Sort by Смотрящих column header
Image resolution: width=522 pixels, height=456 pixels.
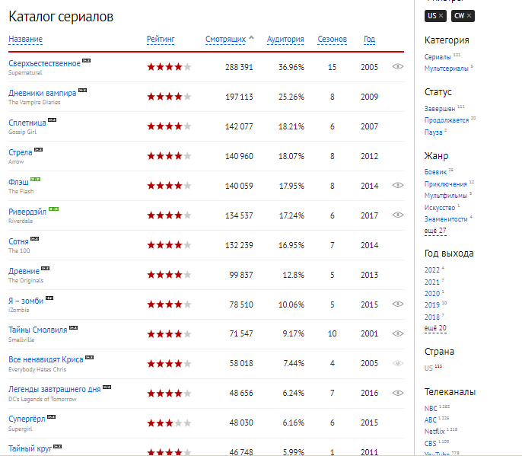(225, 39)
